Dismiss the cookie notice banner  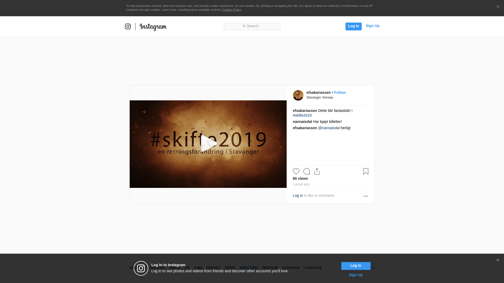pyautogui.click(x=498, y=7)
